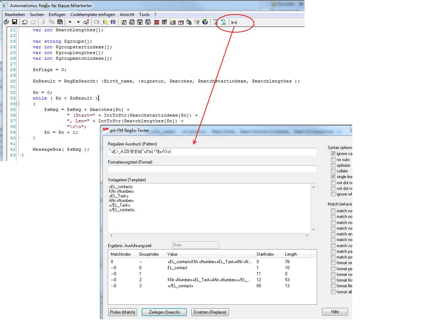Enable the 'format all' checkbox
The image size is (433, 320).
[x=333, y=292]
